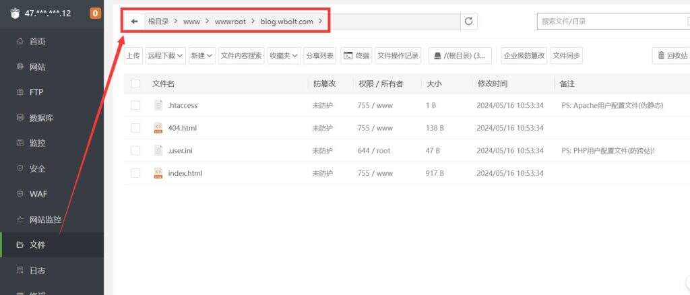The width and height of the screenshot is (690, 295).
Task: Check the box next to .user.ini
Action: coord(135,150)
